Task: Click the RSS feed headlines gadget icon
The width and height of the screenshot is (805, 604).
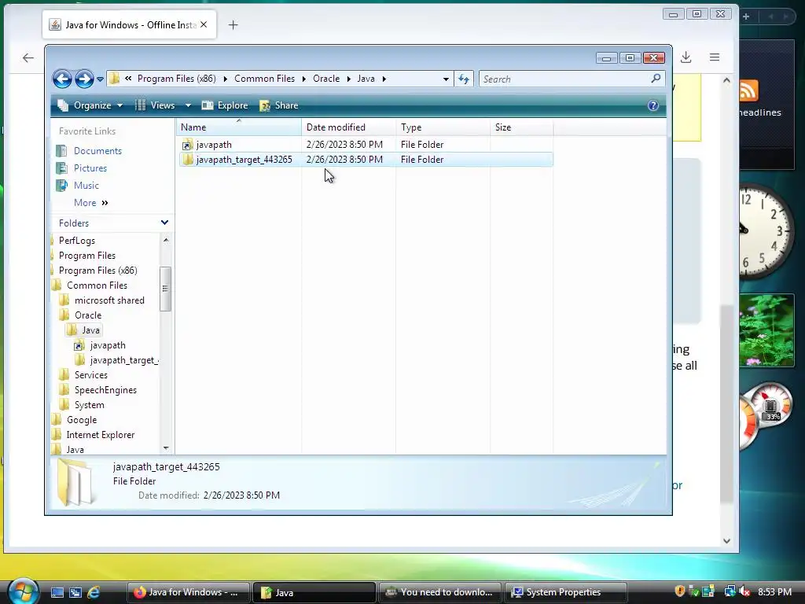Action: tap(748, 91)
